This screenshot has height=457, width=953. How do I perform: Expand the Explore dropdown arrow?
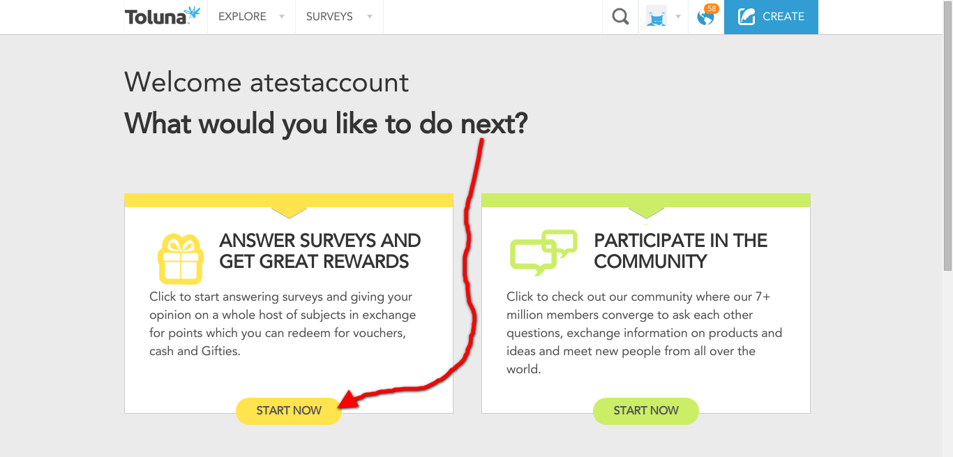tap(282, 17)
